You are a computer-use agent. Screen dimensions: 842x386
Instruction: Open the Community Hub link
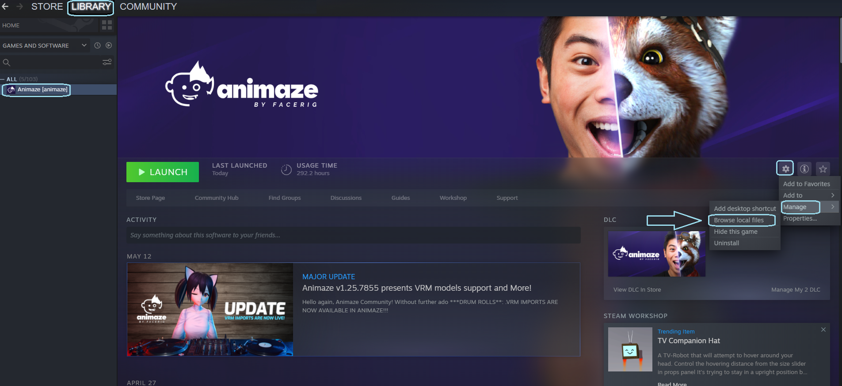tap(217, 198)
